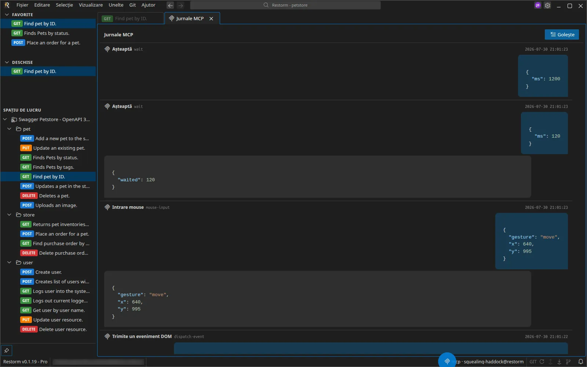This screenshot has width=587, height=367.
Task: Click the MCP icon beside the Trimite un eveniment DOM entry
Action: [x=107, y=336]
